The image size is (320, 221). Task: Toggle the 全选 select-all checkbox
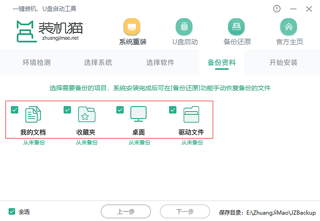pos(12,211)
